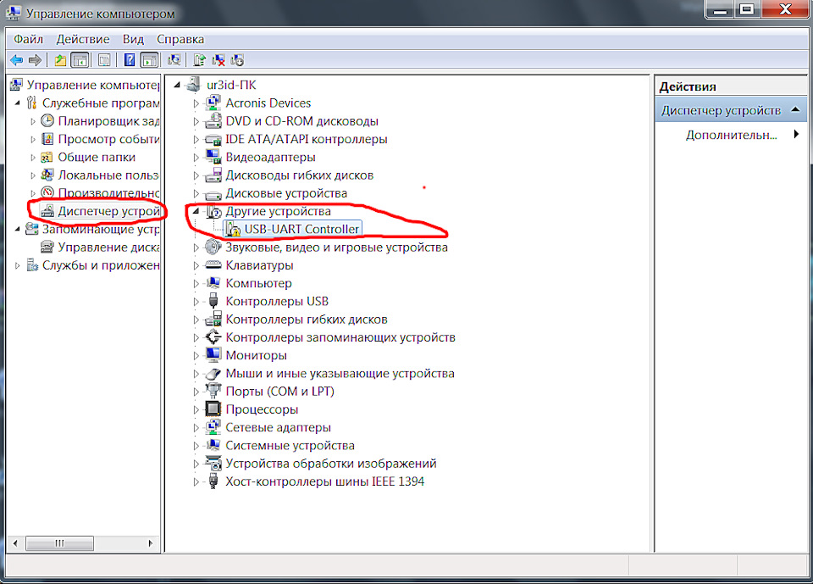This screenshot has height=584, width=813.
Task: Collapse Диспетчер устройств section in Actions pane
Action: pos(795,110)
